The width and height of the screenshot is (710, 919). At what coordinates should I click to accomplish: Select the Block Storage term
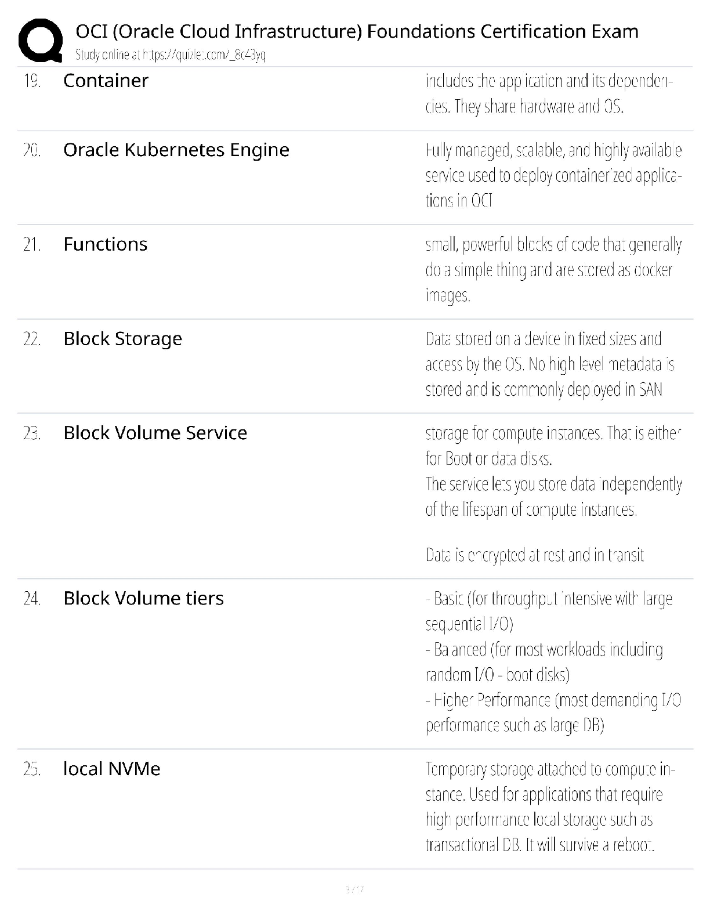(x=122, y=339)
